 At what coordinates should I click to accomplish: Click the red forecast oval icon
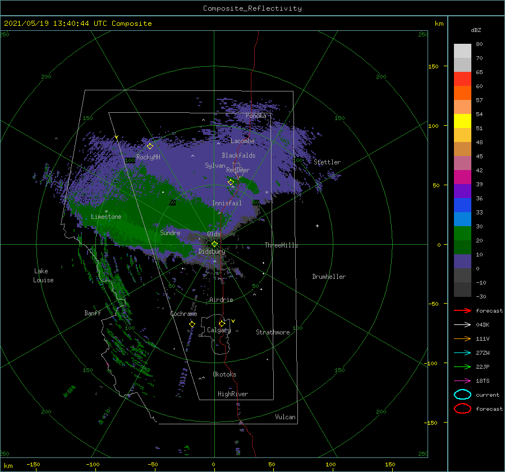point(462,409)
